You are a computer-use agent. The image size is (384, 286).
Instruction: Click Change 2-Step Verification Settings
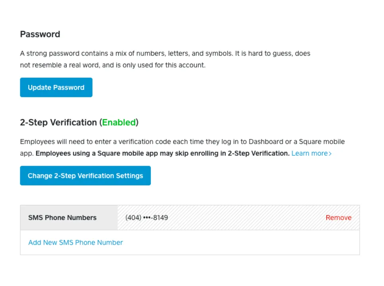[85, 176]
